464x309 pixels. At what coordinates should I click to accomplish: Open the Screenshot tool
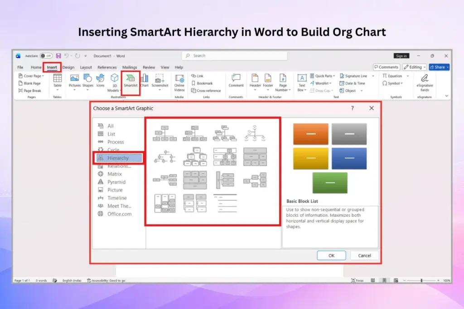(160, 82)
